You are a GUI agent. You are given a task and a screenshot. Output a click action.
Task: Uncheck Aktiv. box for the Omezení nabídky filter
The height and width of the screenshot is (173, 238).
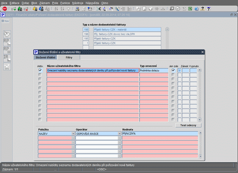click(x=40, y=70)
